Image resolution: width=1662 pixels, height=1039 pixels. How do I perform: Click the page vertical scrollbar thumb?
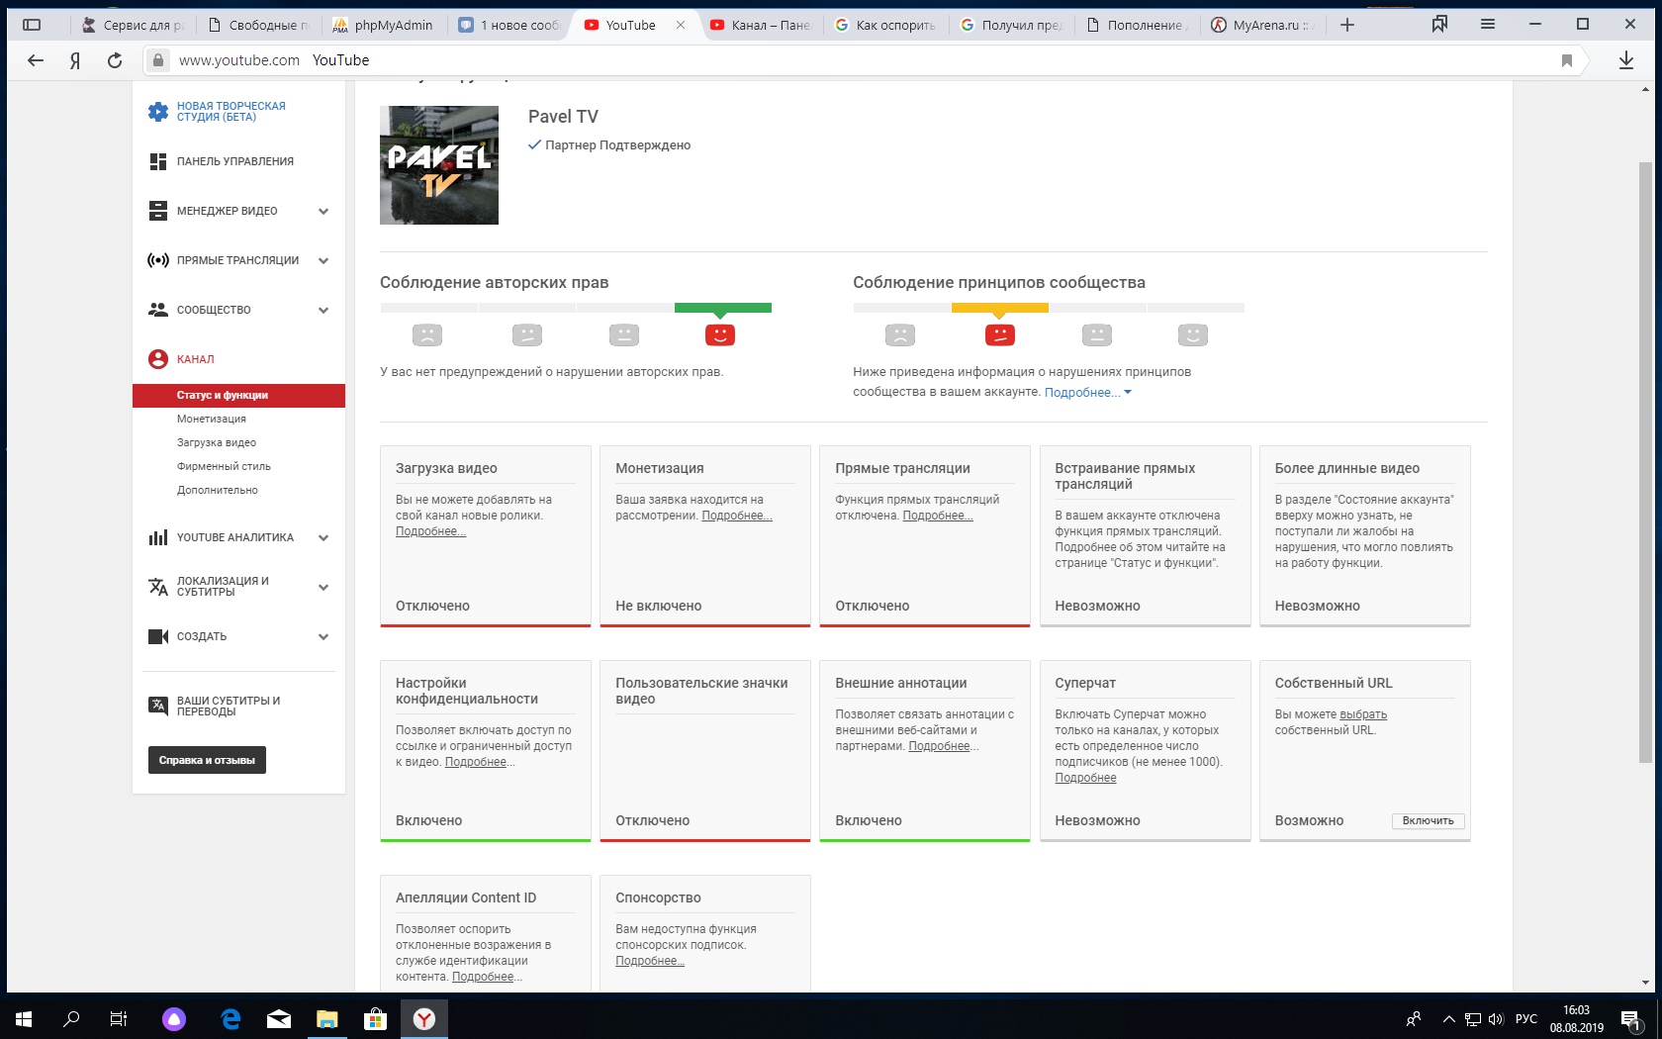coord(1645,461)
